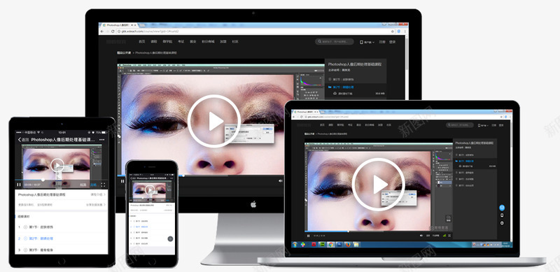The width and height of the screenshot is (560, 272).
Task: Click the blue round support icon on the laptop
Action: point(502,208)
